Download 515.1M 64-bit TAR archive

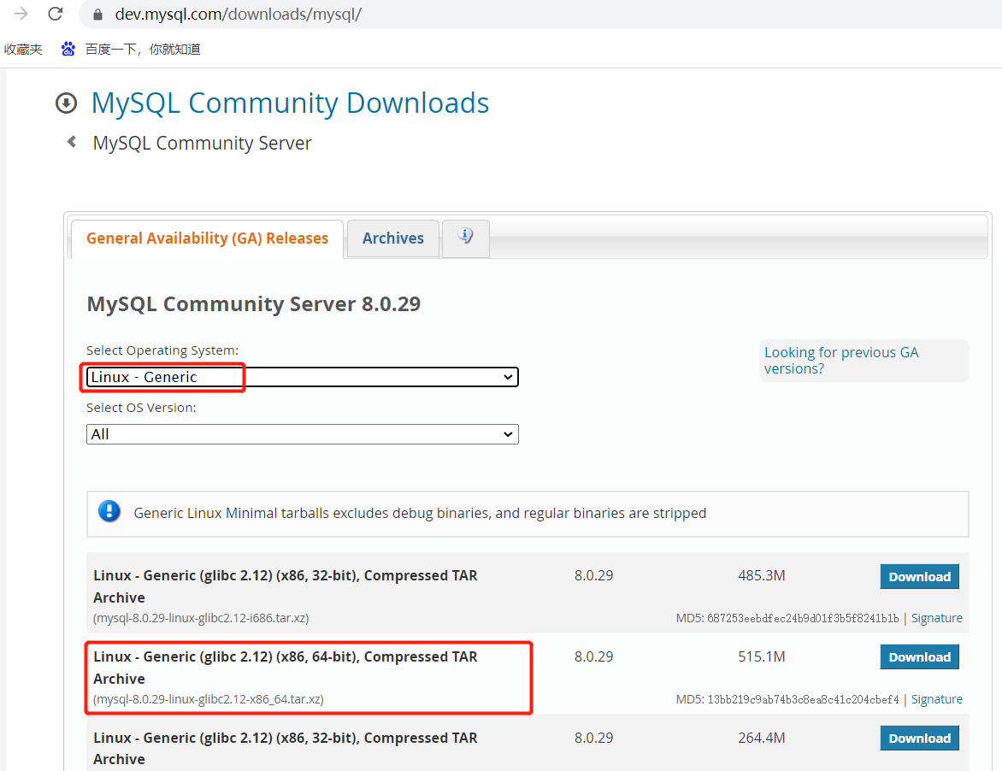coord(920,656)
